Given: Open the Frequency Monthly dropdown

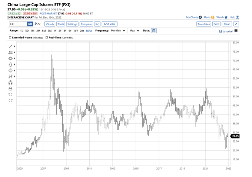Looking at the screenshot, I should pyautogui.click(x=118, y=30).
